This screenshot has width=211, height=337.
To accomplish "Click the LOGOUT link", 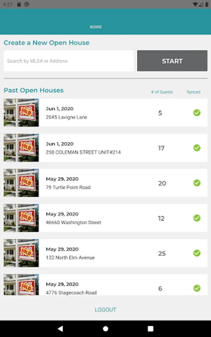I will (105, 310).
